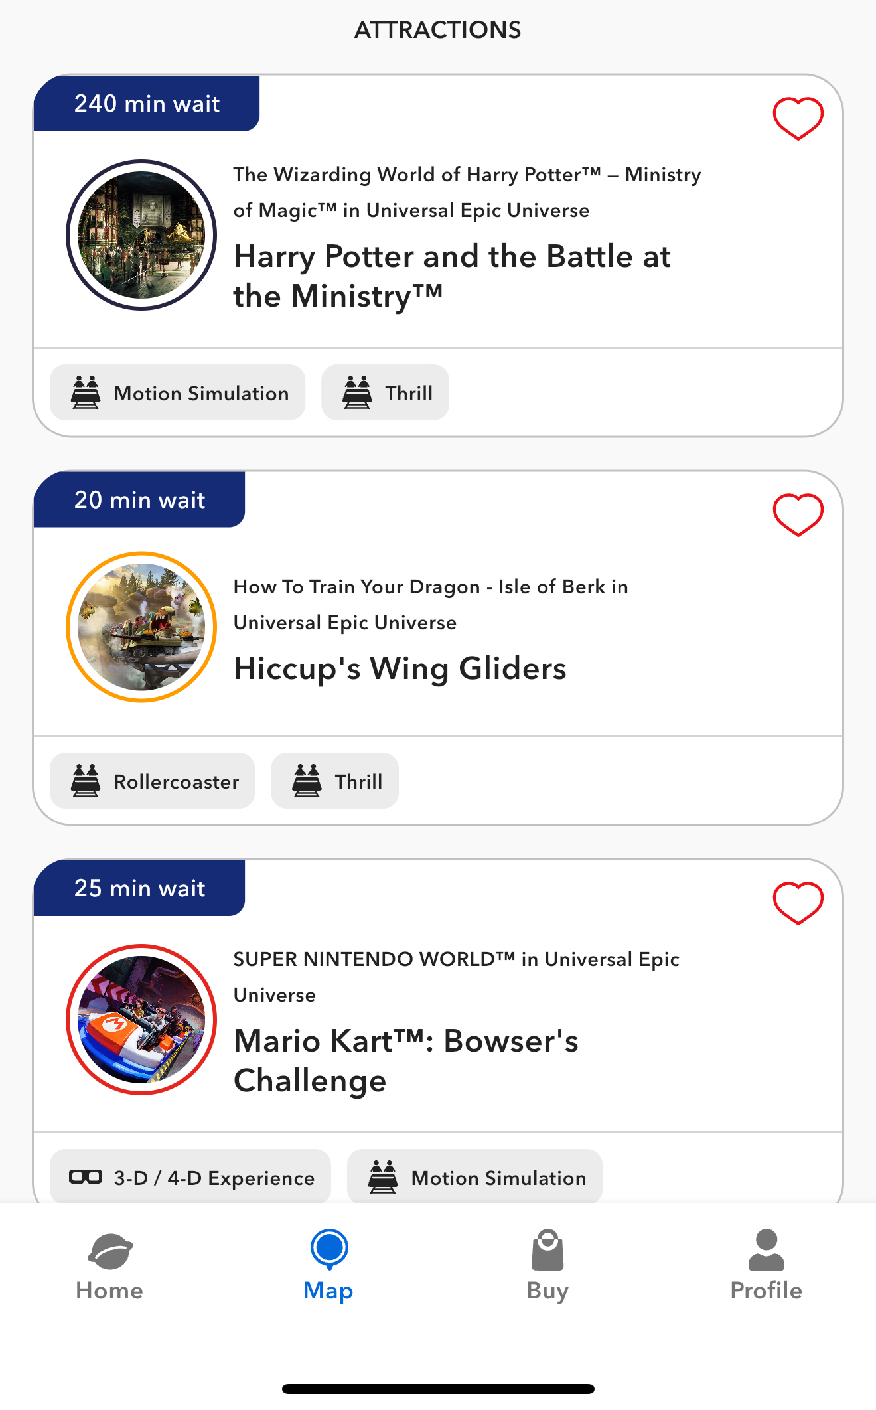The image size is (876, 1410).
Task: Tap the 240 min wait badge
Action: pyautogui.click(x=147, y=104)
